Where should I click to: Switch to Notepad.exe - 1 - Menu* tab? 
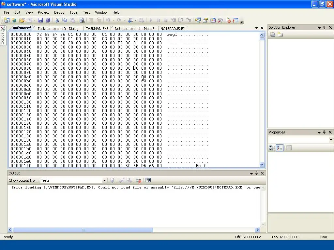(x=135, y=29)
